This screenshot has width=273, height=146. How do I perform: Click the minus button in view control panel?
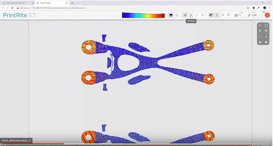click(x=260, y=37)
